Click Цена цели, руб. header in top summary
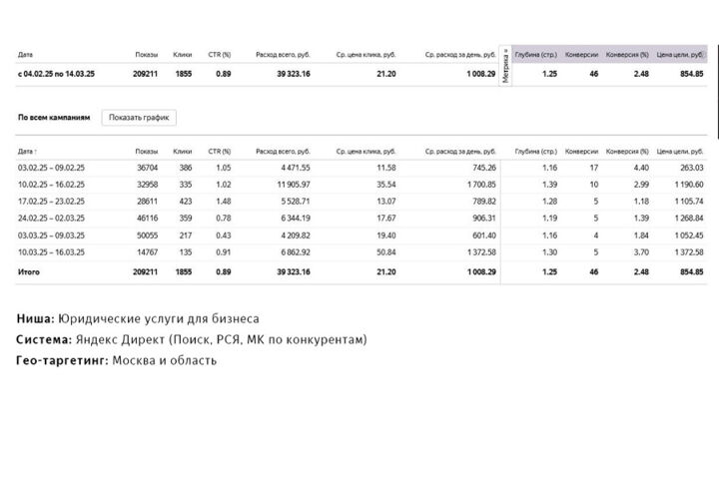Image resolution: width=719 pixels, height=479 pixels. pyautogui.click(x=680, y=55)
